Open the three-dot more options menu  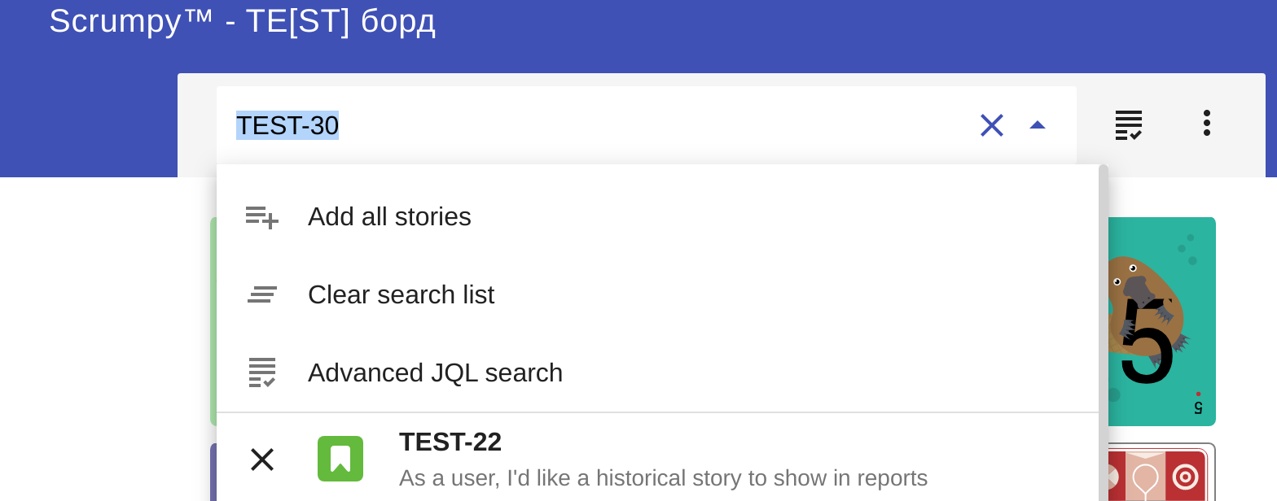[x=1206, y=123]
